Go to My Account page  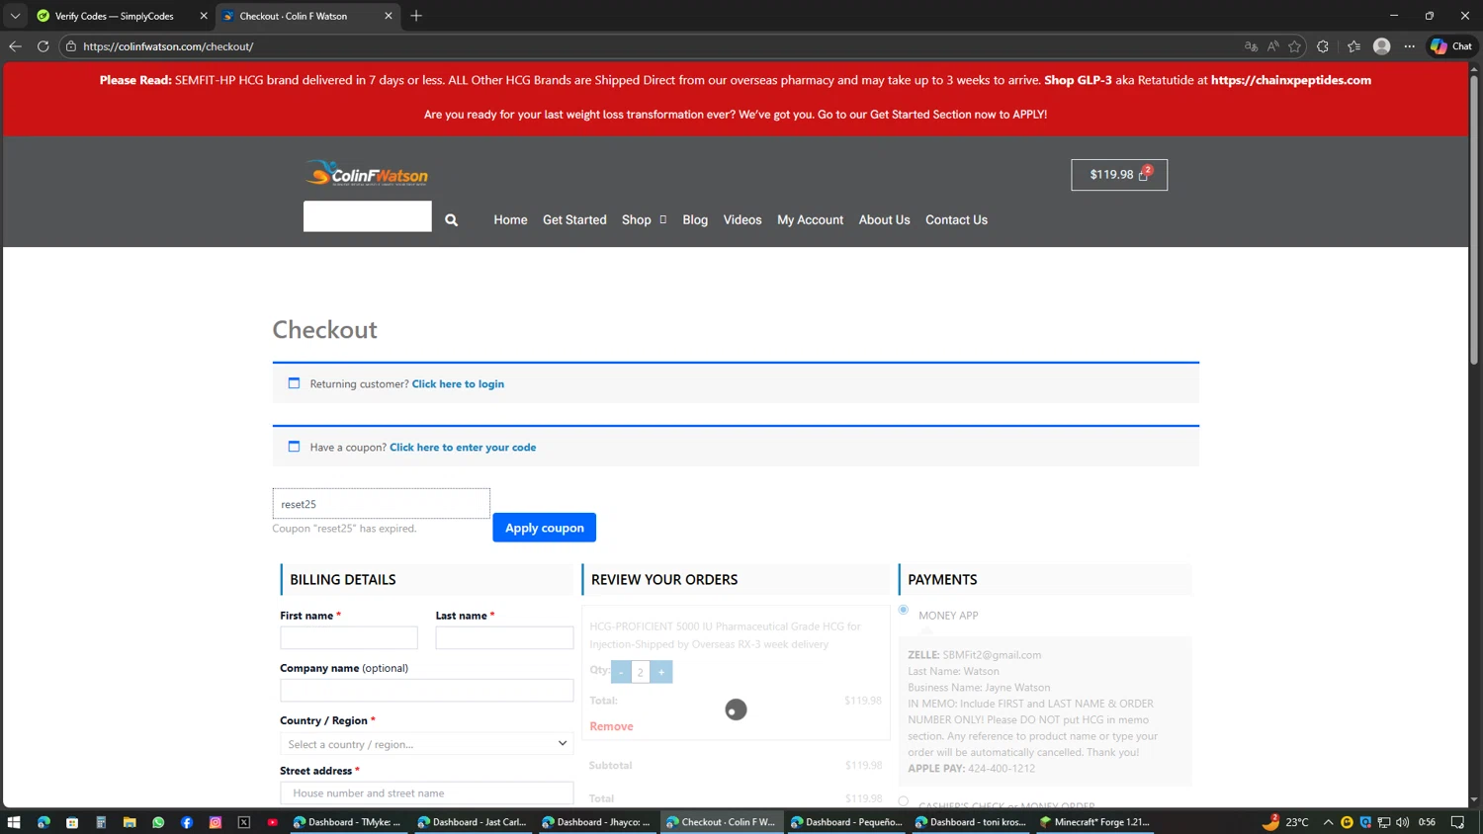pos(810,220)
